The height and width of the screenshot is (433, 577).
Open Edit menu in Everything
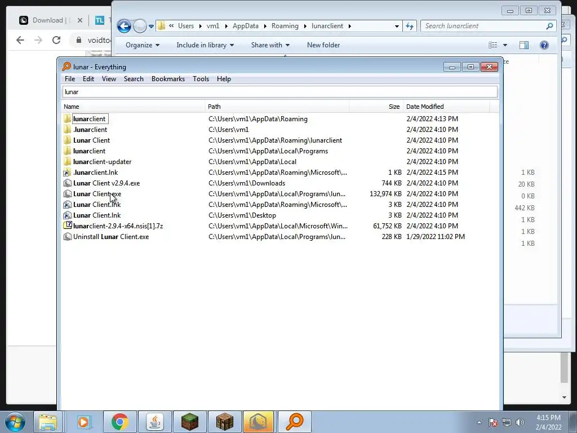pos(88,79)
